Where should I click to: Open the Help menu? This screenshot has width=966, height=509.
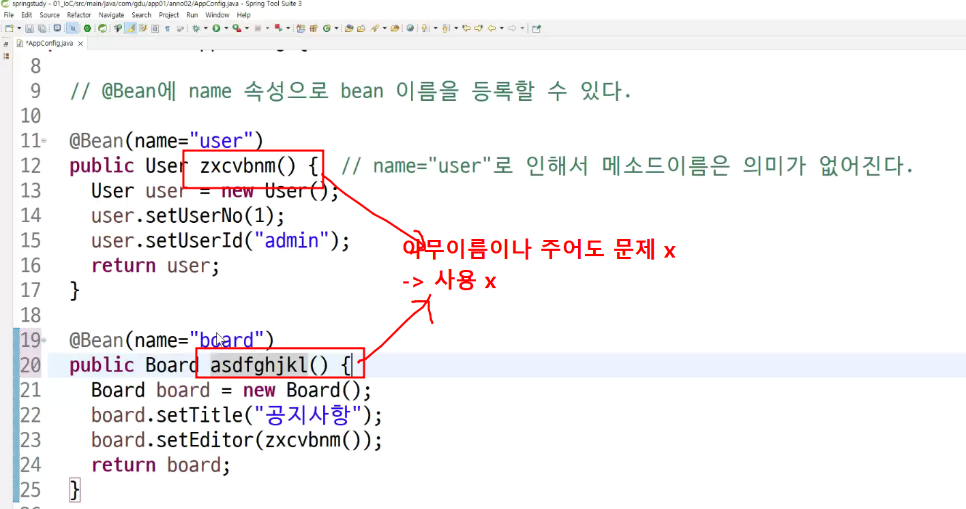coord(243,15)
